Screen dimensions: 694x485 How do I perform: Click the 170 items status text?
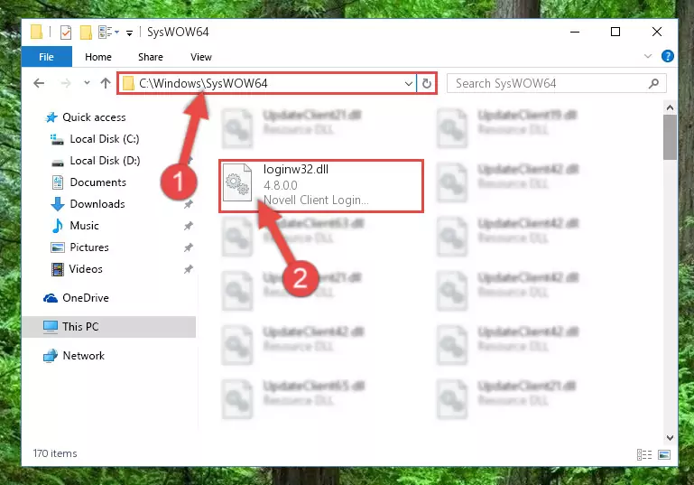55,453
